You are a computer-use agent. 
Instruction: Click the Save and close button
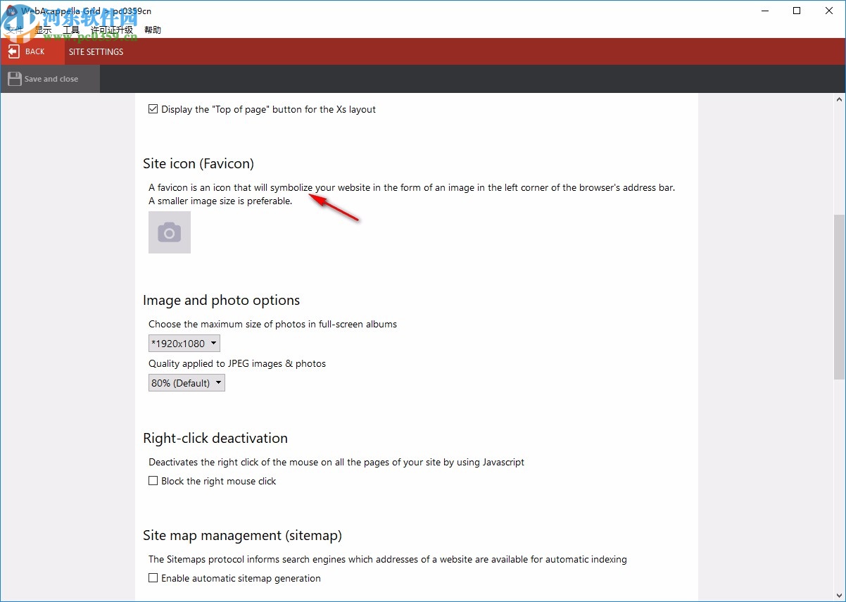(50, 79)
